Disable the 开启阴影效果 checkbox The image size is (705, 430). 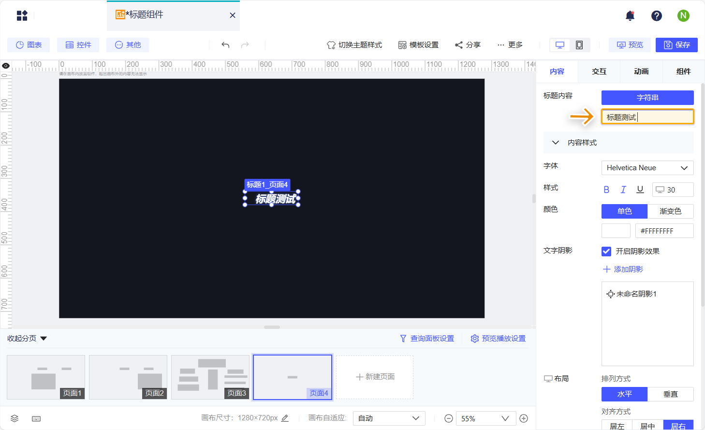point(606,251)
